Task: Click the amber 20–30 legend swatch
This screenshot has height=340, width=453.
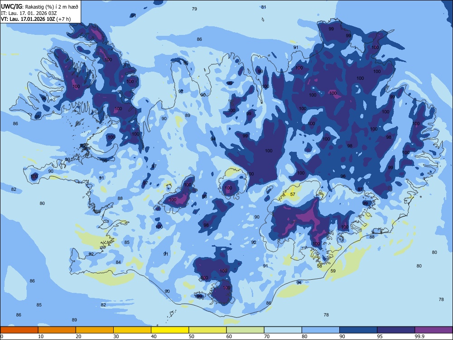Action: tap(95, 330)
